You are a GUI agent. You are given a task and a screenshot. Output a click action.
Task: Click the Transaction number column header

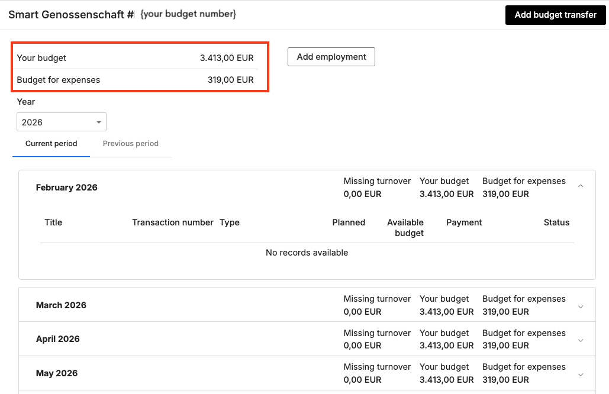(x=172, y=223)
